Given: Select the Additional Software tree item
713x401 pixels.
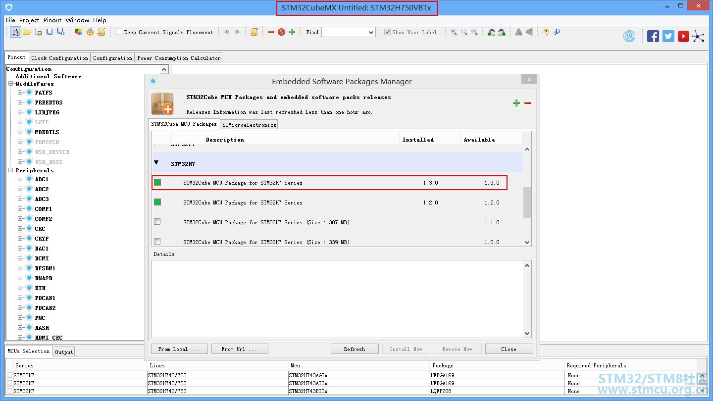Looking at the screenshot, I should (49, 76).
